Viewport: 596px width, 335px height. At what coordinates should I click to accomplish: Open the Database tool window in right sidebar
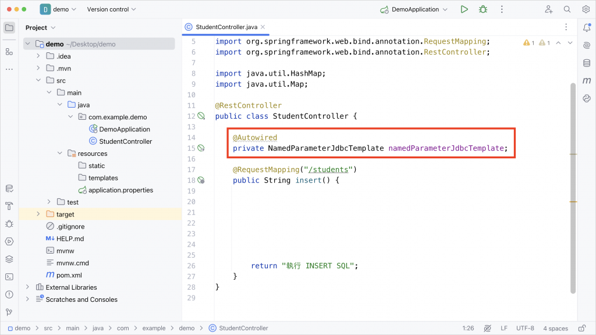click(x=587, y=63)
